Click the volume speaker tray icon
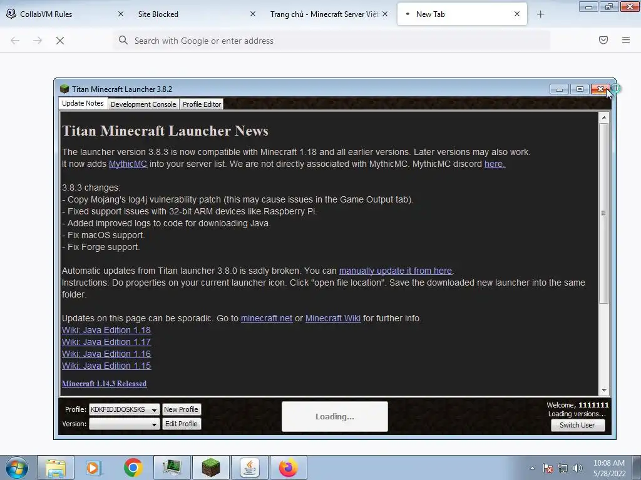 [x=578, y=468]
